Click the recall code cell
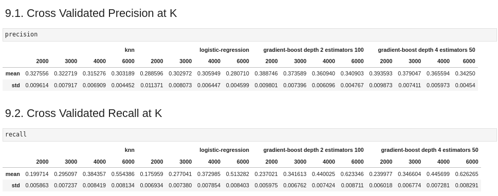Viewport: 498px width, 196px height. [x=250, y=135]
